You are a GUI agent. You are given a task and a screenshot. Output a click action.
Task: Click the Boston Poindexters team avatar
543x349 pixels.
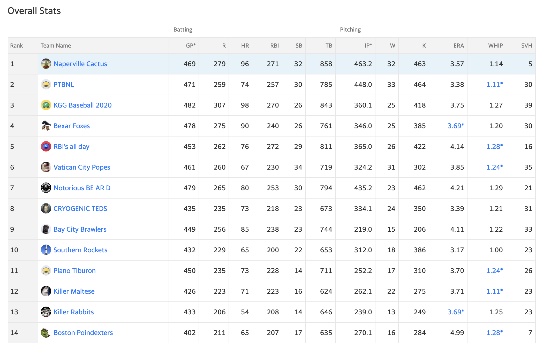tap(46, 332)
